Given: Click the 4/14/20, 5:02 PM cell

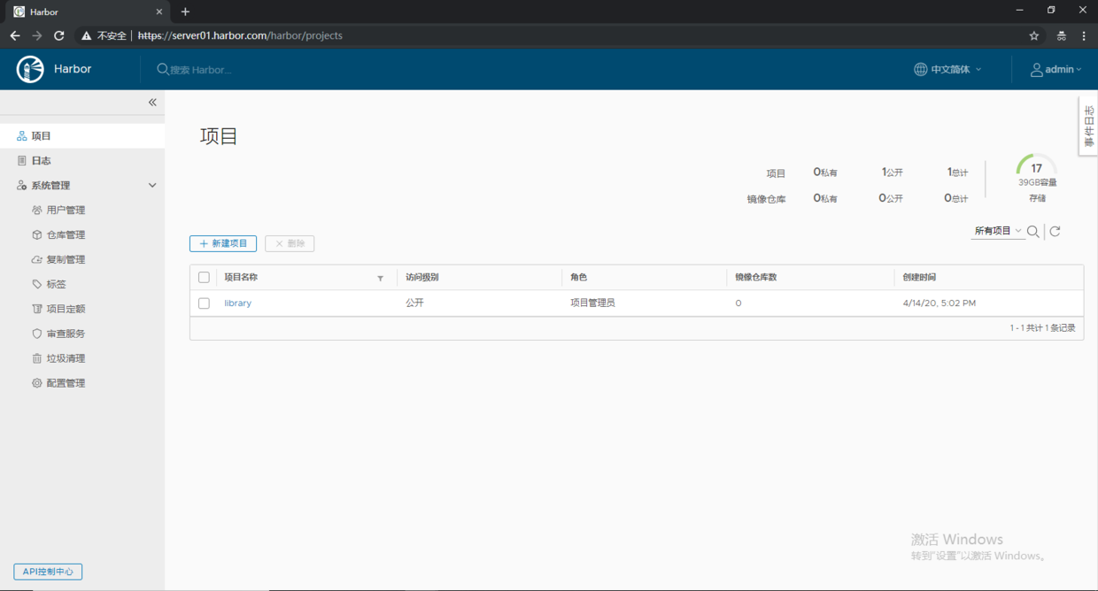Looking at the screenshot, I should coord(939,303).
